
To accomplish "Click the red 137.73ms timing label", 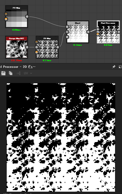I will coord(16,60).
